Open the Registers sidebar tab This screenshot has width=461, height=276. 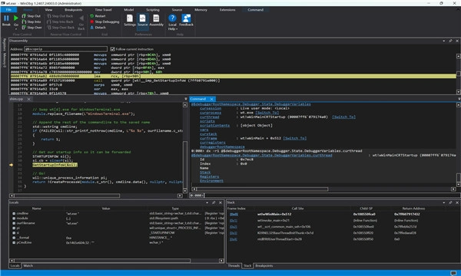pos(5,44)
